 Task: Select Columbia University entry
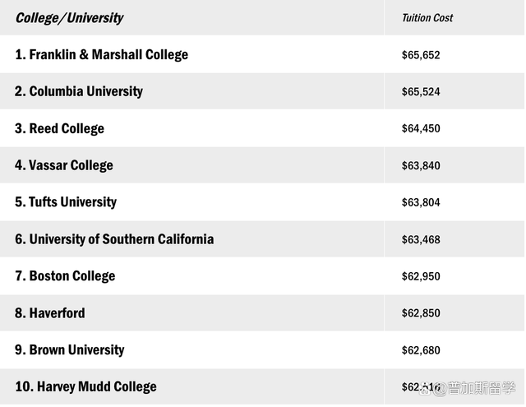[79, 91]
